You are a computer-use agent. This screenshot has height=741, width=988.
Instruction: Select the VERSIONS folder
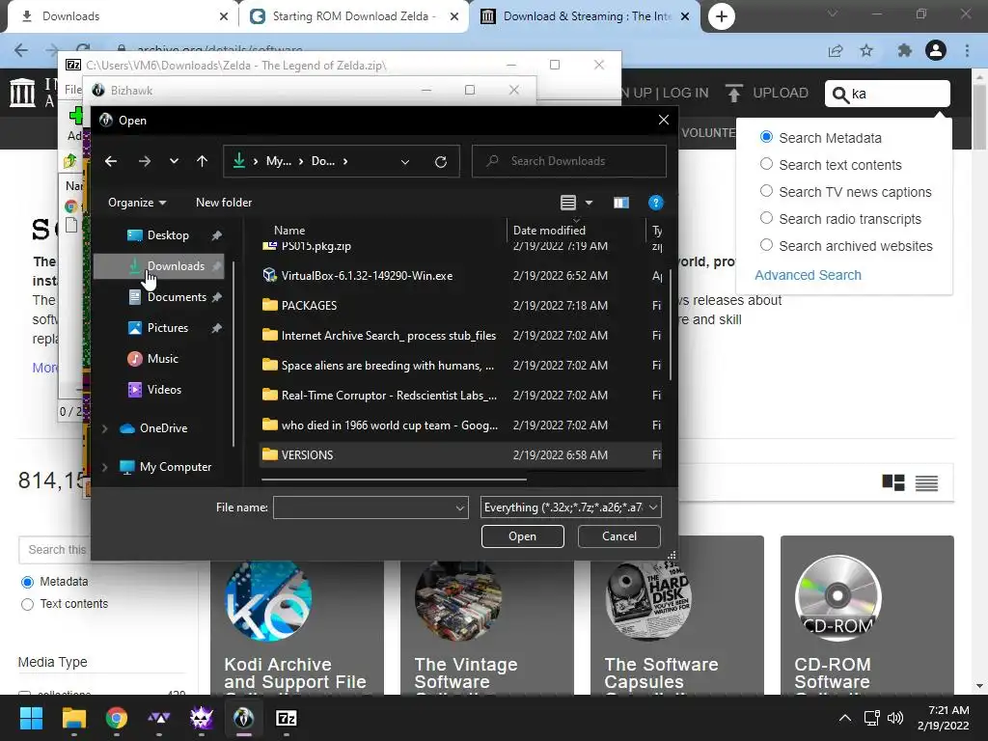[x=460, y=455]
